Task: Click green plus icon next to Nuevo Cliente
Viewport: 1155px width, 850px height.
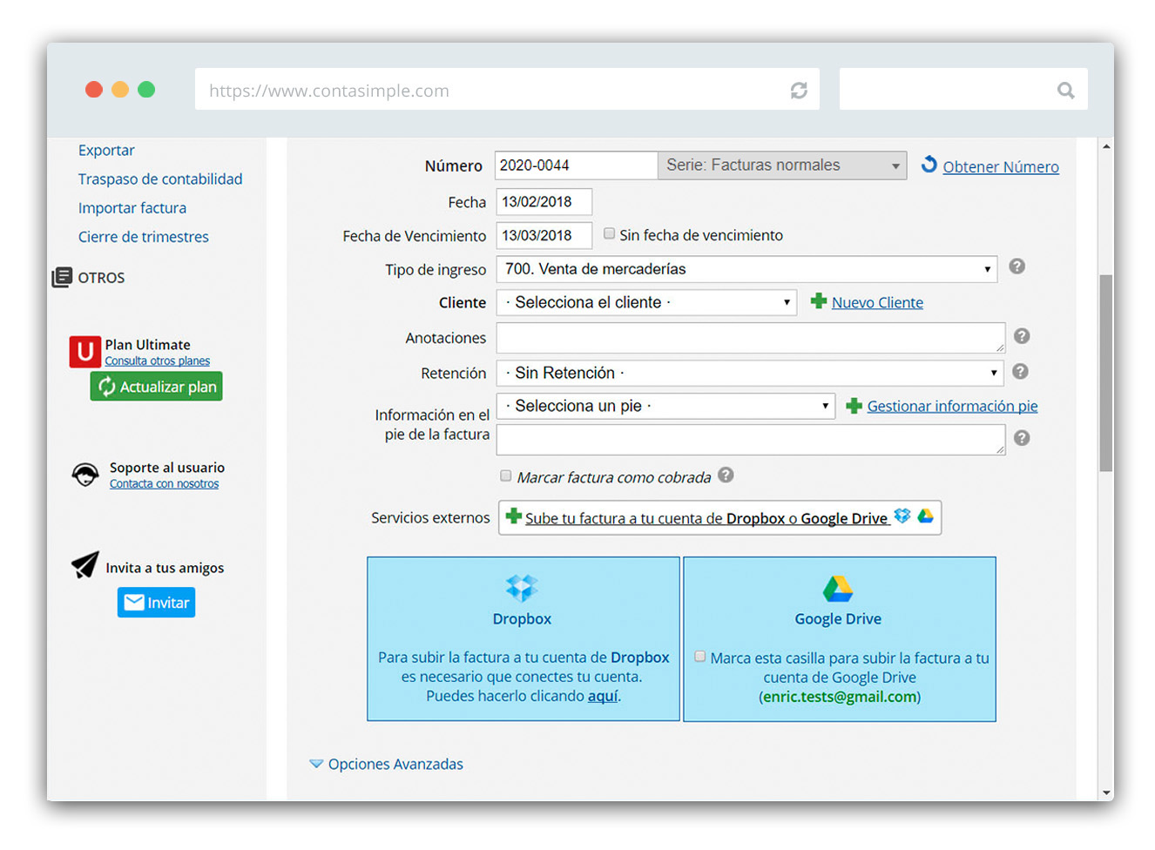Action: click(819, 301)
